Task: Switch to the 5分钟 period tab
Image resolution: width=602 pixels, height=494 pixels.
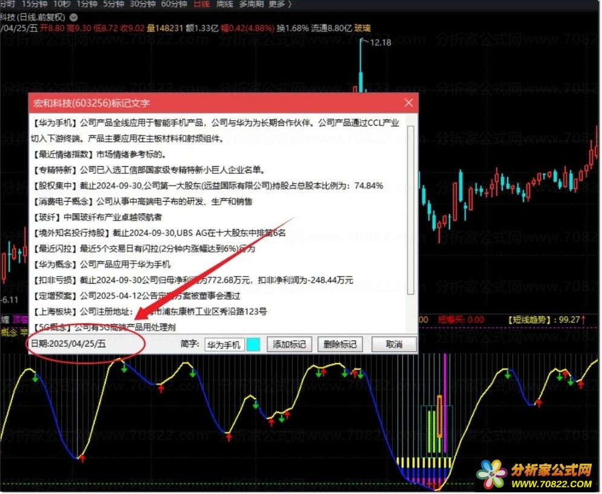Action: coord(113,4)
